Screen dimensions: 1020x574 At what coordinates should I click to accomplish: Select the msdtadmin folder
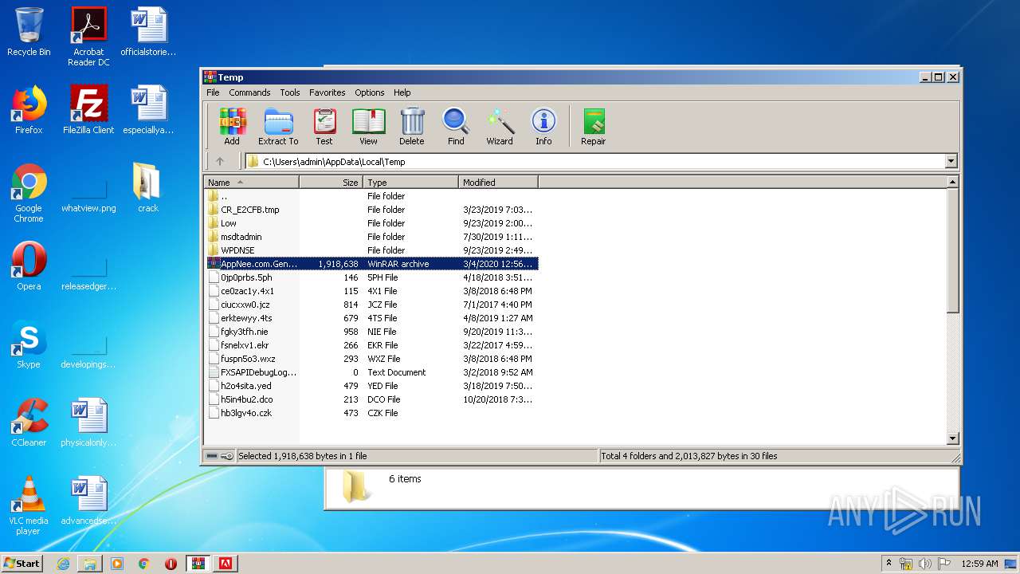click(x=371, y=237)
